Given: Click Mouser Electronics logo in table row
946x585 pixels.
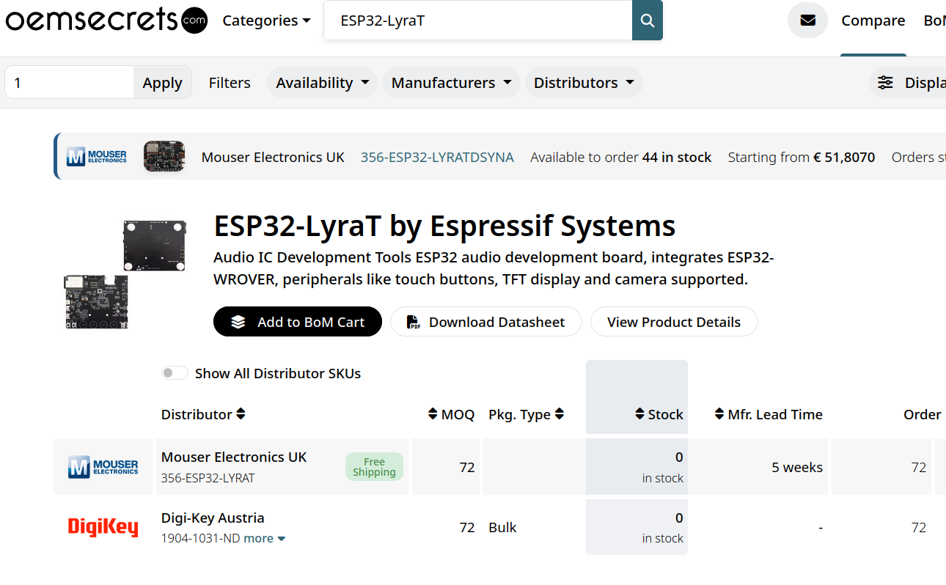Looking at the screenshot, I should point(103,467).
